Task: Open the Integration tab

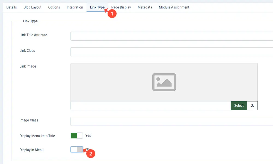Action: click(75, 7)
